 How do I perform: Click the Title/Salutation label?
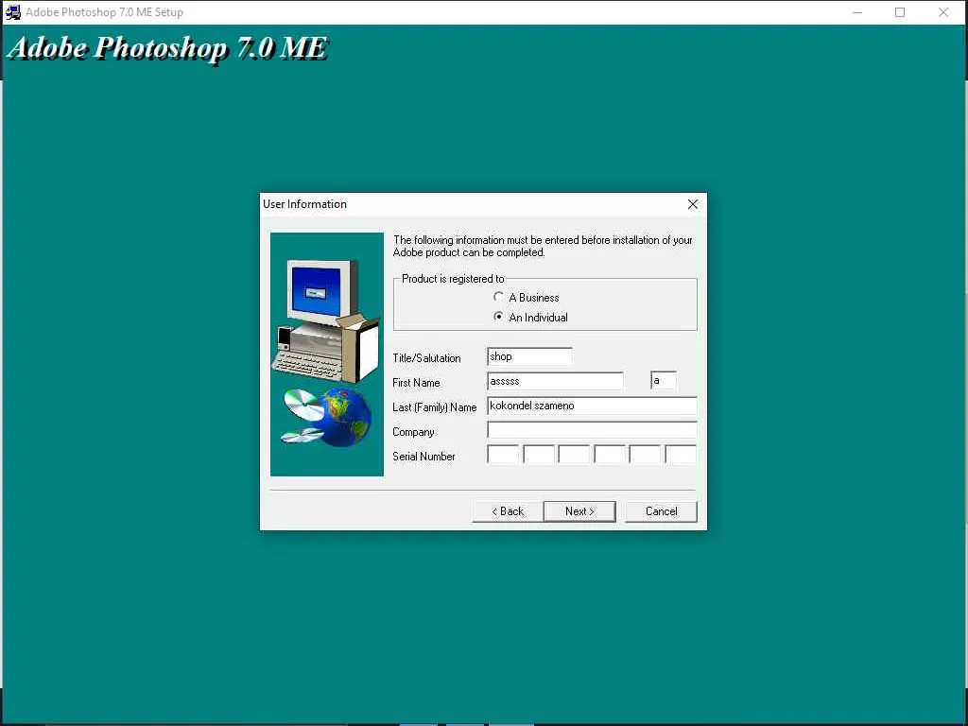tap(426, 357)
